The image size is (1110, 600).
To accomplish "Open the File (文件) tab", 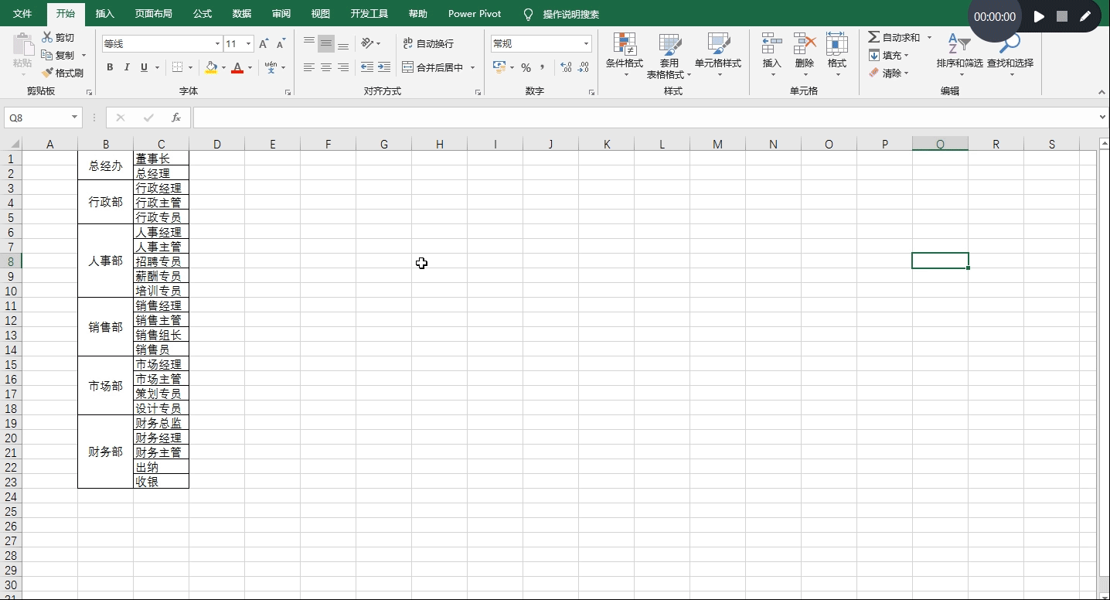I will [22, 14].
